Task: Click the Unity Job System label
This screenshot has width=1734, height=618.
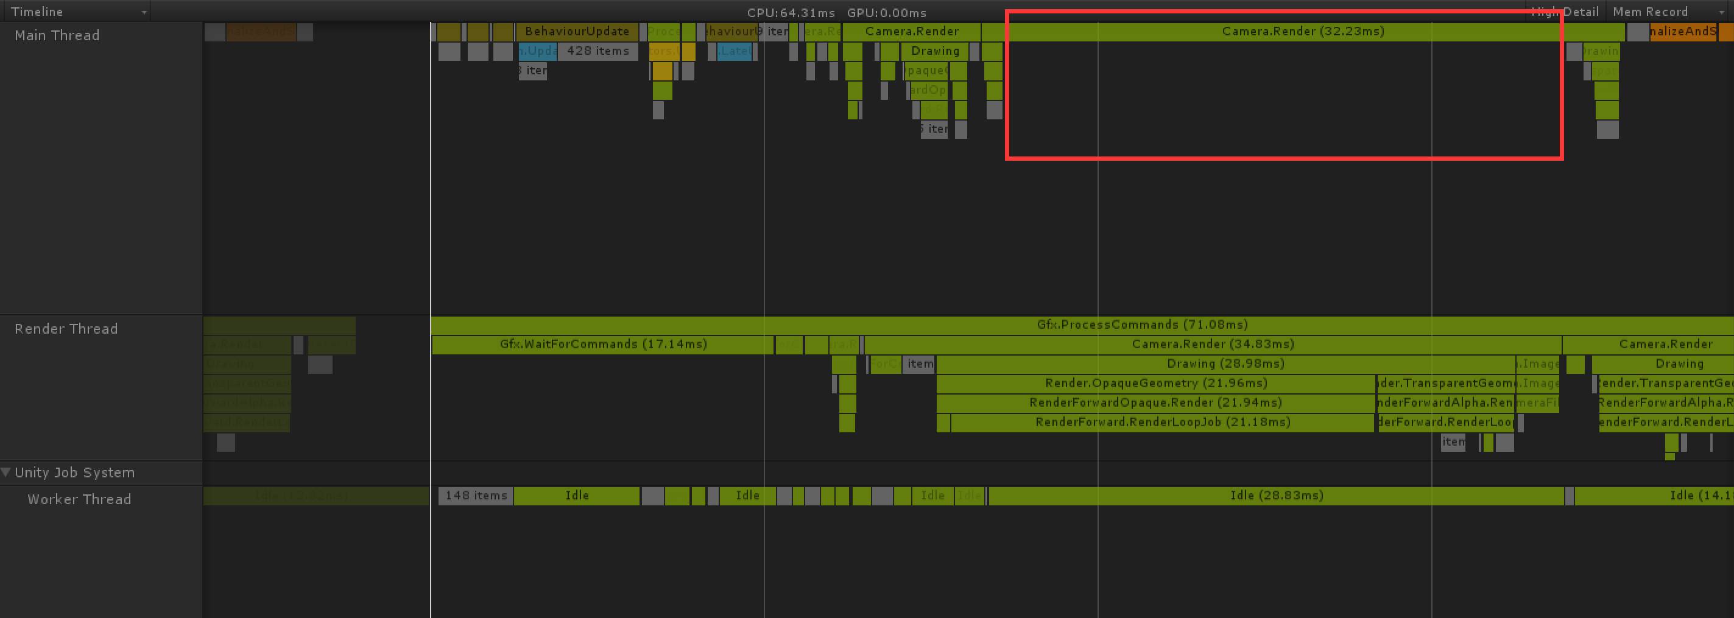Action: pyautogui.click(x=75, y=472)
